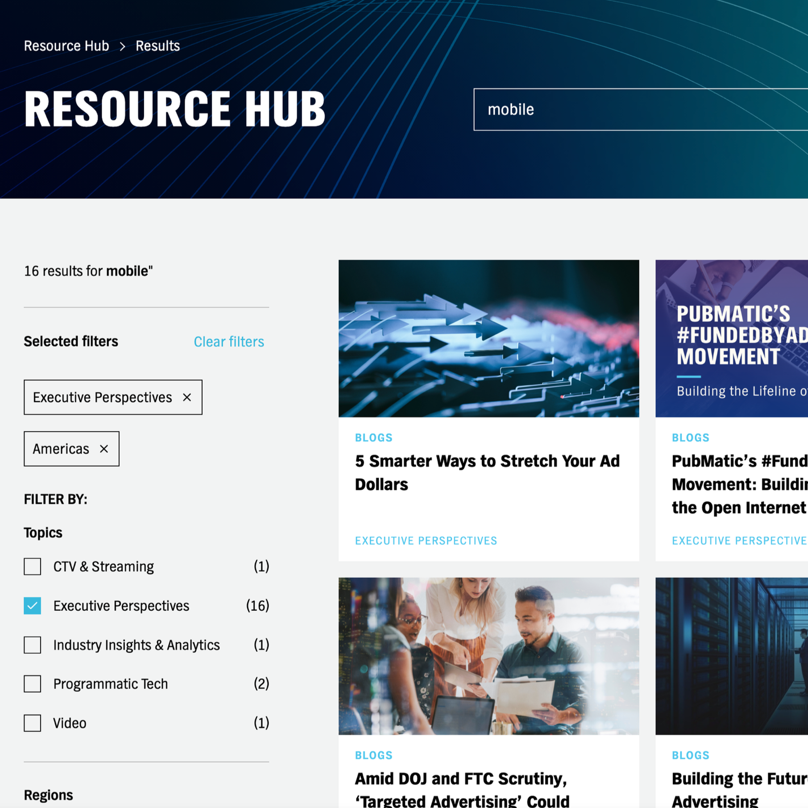Screen dimensions: 808x808
Task: Expand the Regions filter section
Action: click(x=48, y=794)
